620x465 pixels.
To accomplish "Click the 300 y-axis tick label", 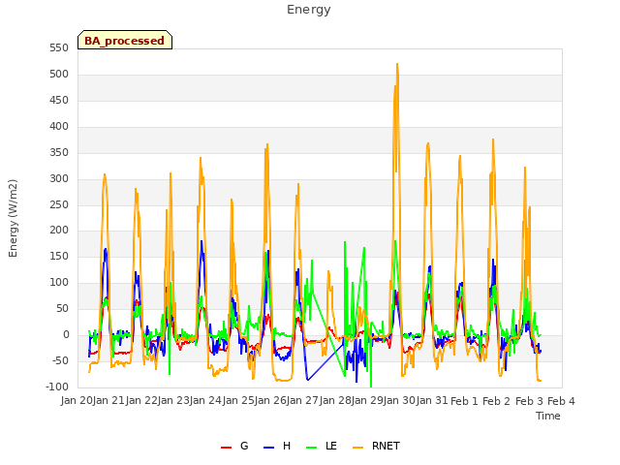I will 59,178.
